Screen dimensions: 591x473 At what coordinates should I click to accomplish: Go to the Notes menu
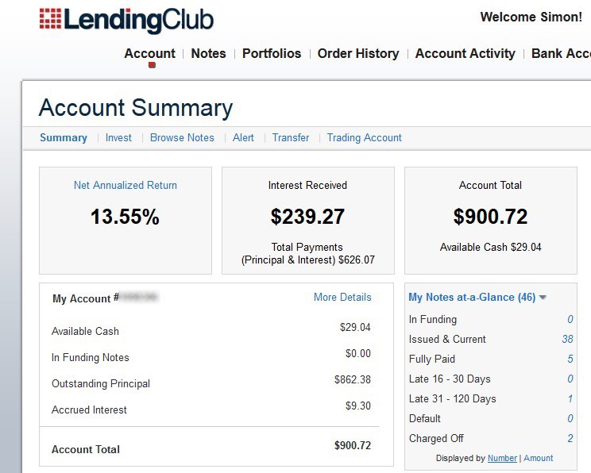click(208, 54)
